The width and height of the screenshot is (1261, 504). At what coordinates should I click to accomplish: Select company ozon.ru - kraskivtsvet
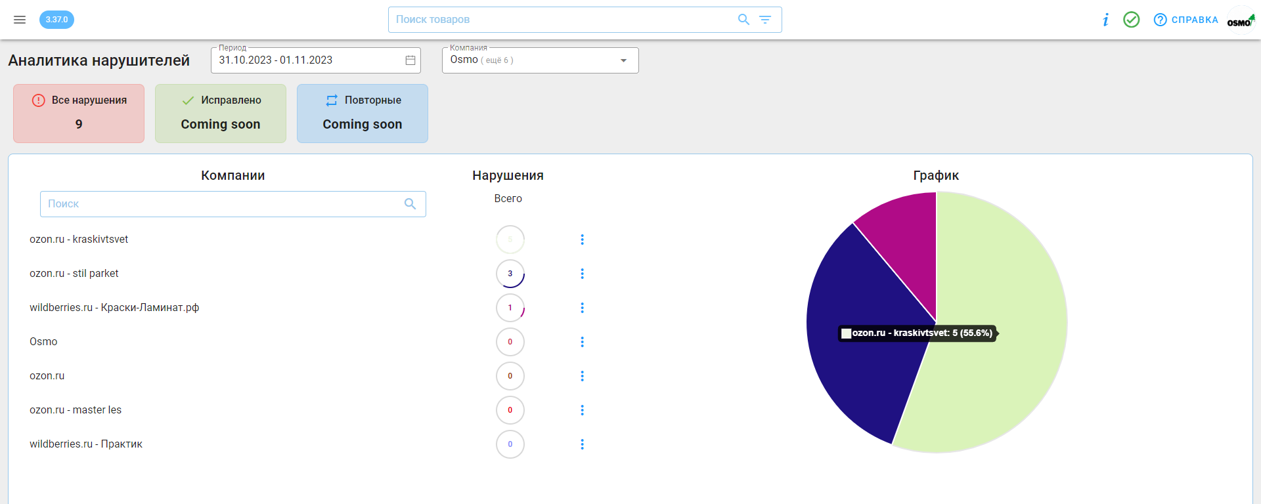(x=79, y=240)
